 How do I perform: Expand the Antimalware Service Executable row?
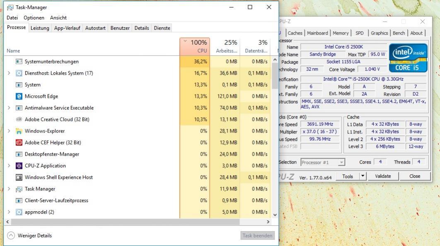pos(9,108)
